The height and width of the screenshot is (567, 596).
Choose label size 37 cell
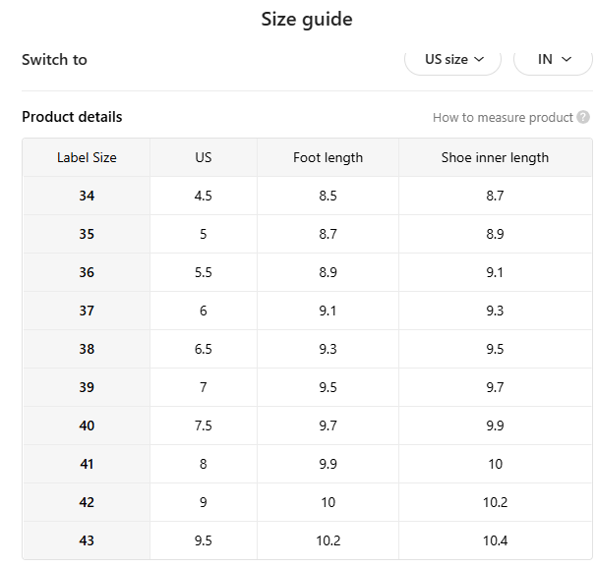point(87,311)
